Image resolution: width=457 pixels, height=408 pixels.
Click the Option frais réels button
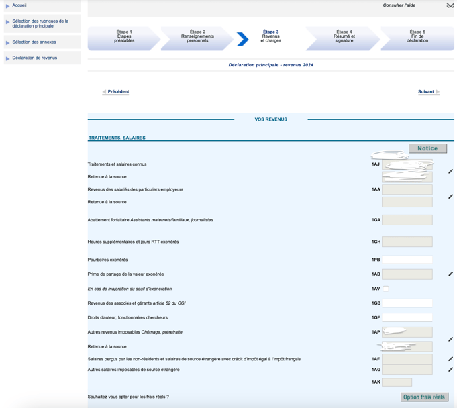point(424,397)
